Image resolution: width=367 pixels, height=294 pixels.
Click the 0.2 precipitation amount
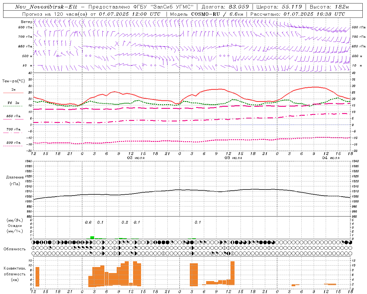coord(125,223)
